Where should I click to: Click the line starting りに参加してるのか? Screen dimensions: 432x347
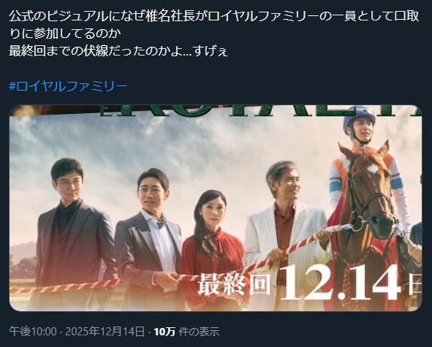pos(65,34)
